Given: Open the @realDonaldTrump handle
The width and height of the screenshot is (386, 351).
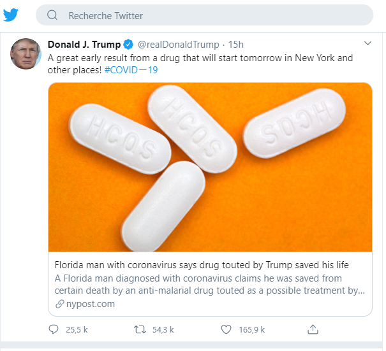Looking at the screenshot, I should point(178,45).
